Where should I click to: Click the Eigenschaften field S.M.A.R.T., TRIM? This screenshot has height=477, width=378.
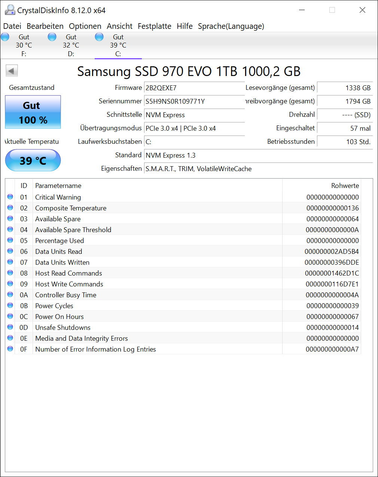click(x=258, y=169)
